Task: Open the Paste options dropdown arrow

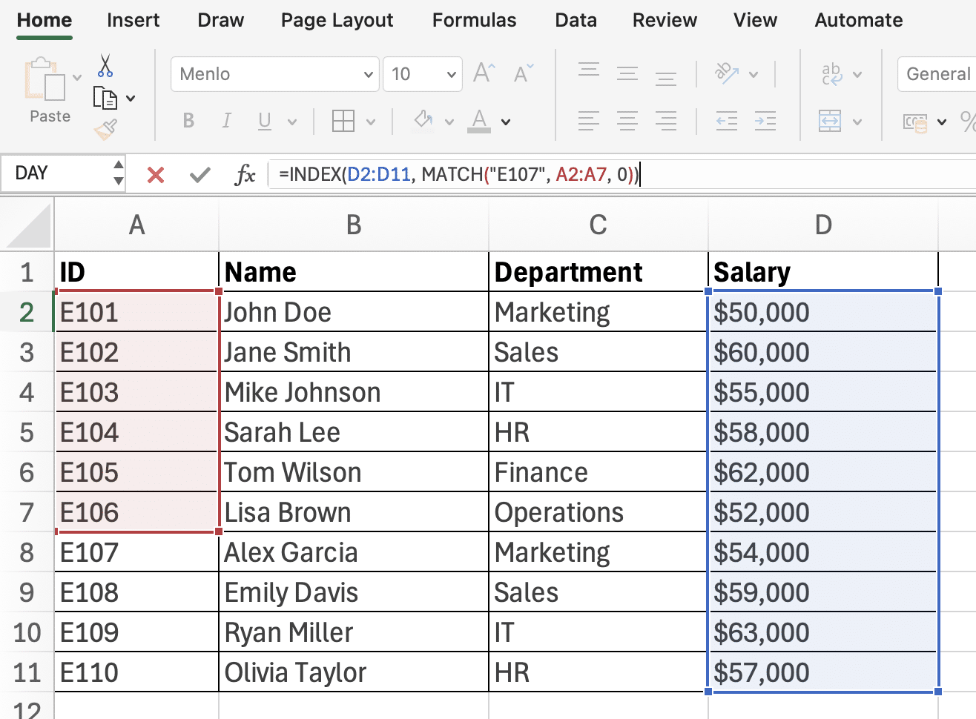Action: tap(76, 77)
